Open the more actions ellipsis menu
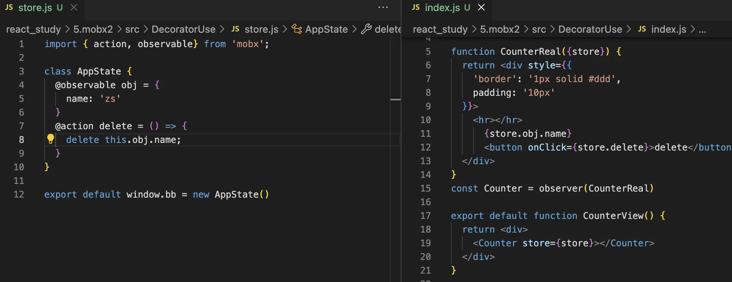 click(383, 8)
